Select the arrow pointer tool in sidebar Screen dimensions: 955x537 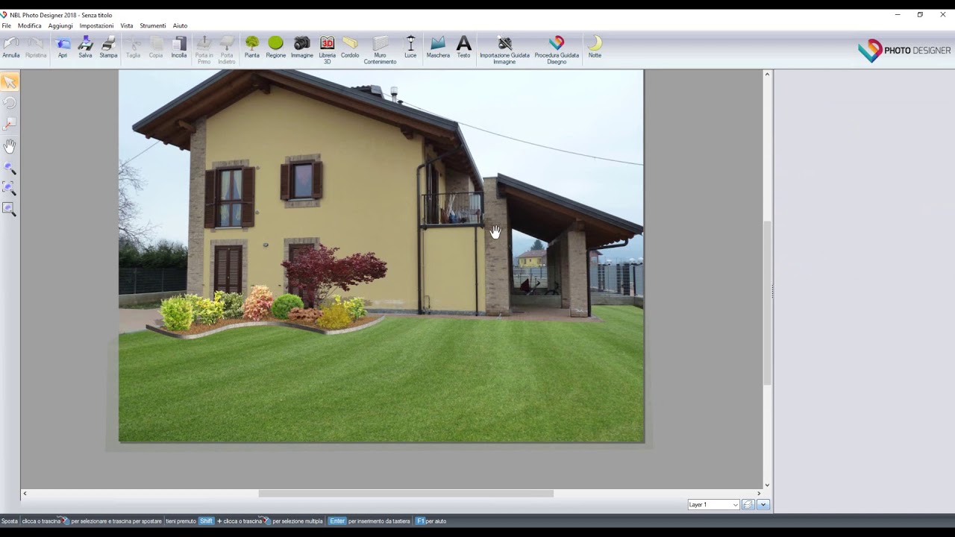coord(9,82)
